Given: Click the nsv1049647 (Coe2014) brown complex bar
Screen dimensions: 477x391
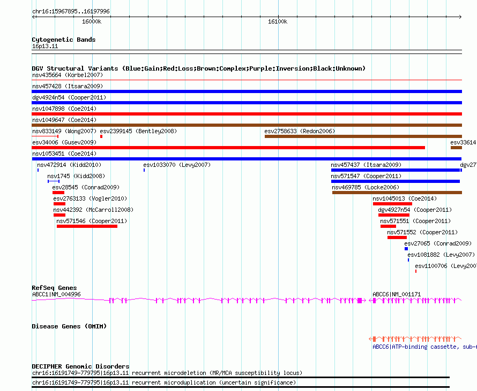Looking at the screenshot, I should [x=247, y=125].
